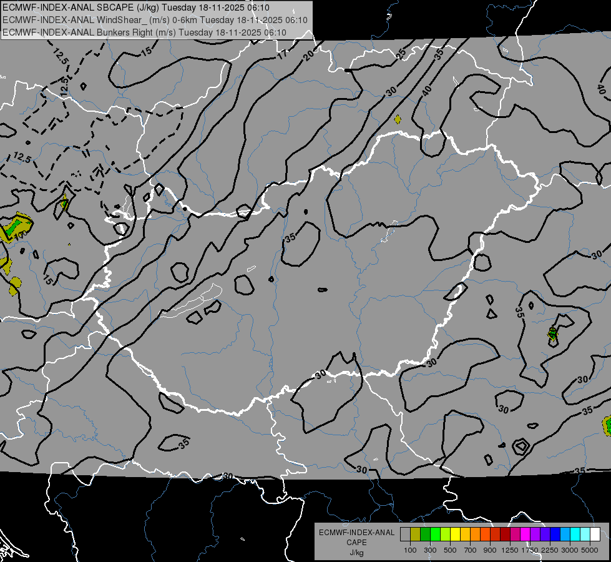Select the bright green legend swatch
The image size is (611, 562).
point(435,535)
